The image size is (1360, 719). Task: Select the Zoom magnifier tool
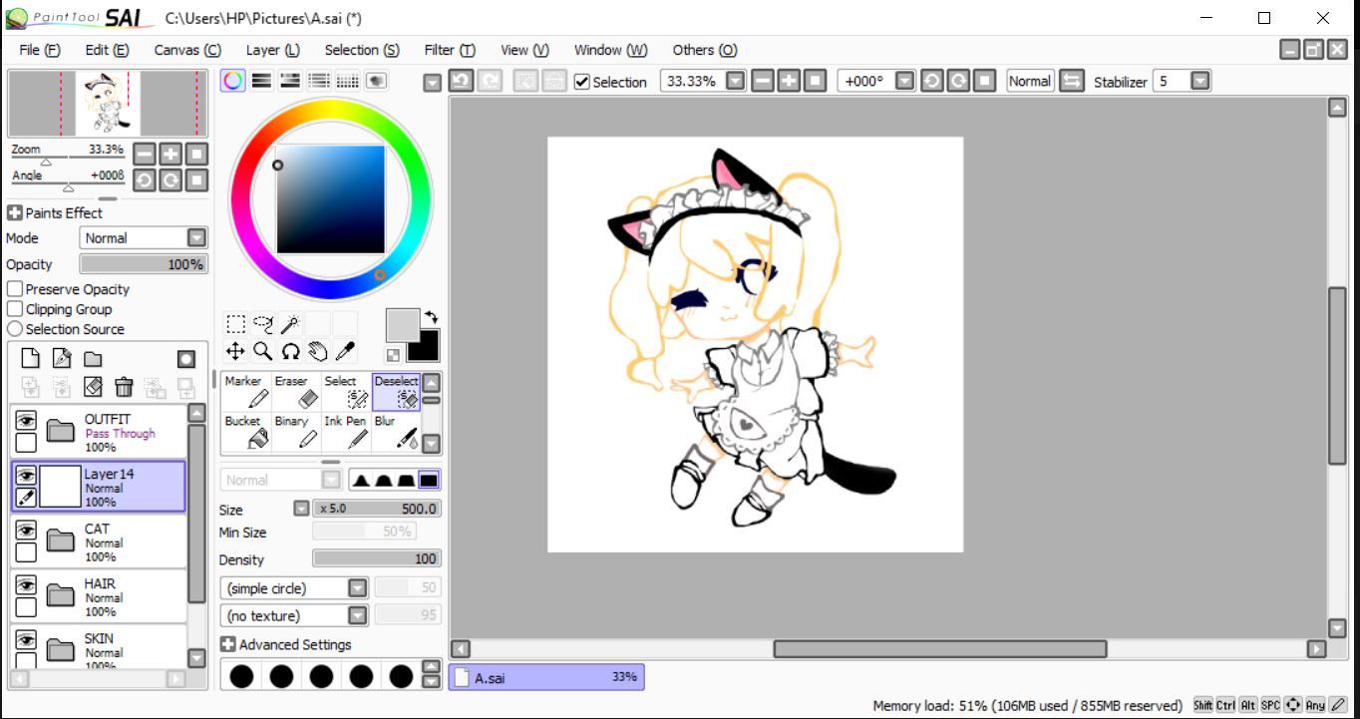pos(262,351)
